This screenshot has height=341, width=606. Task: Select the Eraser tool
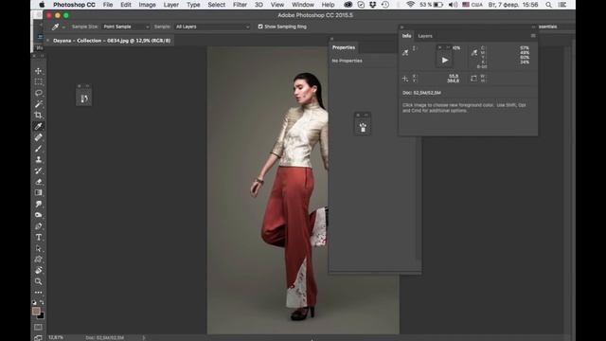(38, 182)
